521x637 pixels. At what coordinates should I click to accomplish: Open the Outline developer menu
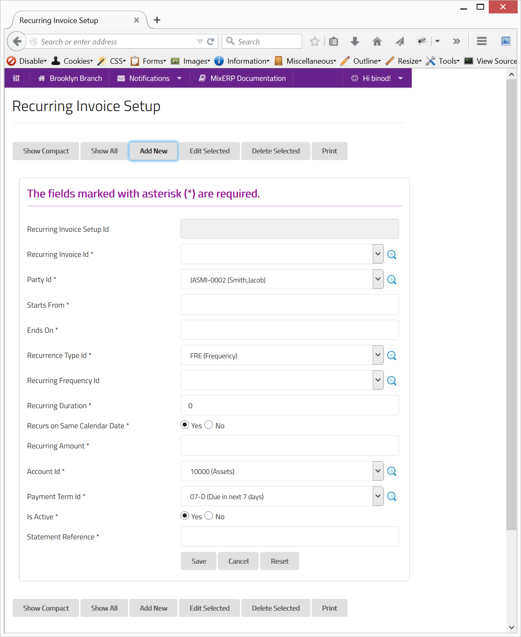(x=361, y=61)
